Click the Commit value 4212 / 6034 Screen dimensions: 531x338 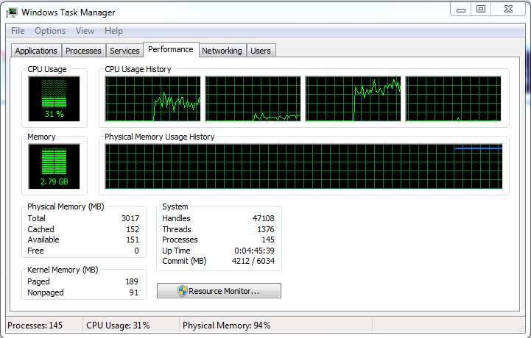253,261
